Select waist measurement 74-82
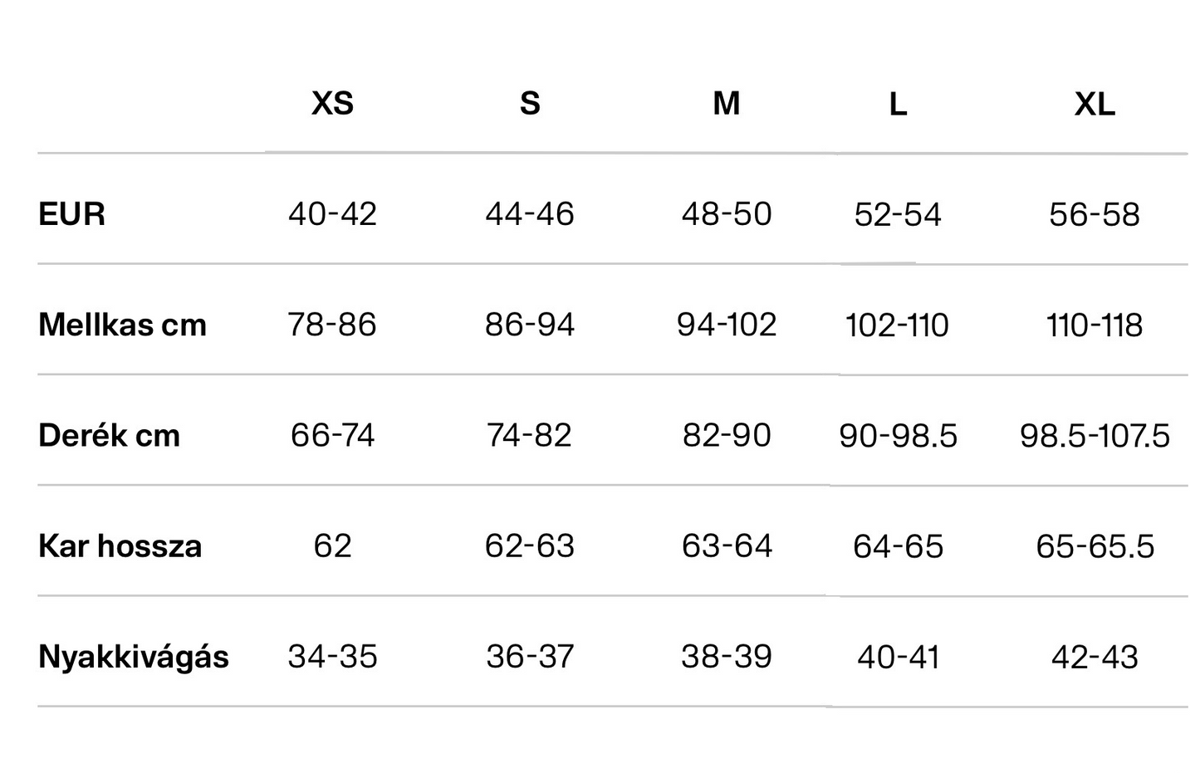1200x773 pixels. tap(530, 435)
